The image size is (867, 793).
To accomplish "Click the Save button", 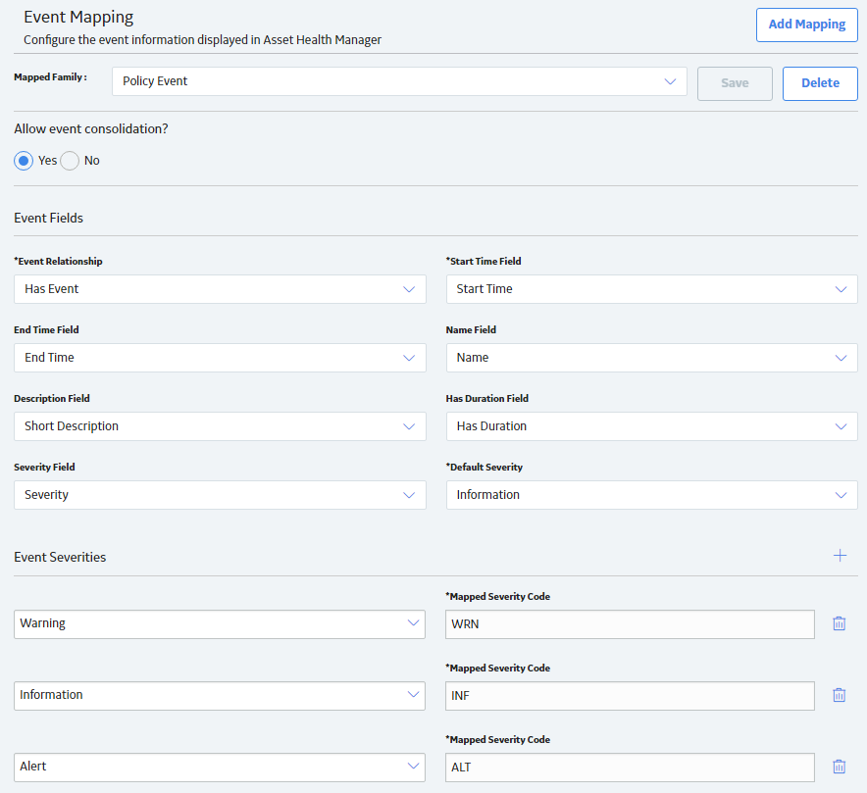I will point(735,83).
